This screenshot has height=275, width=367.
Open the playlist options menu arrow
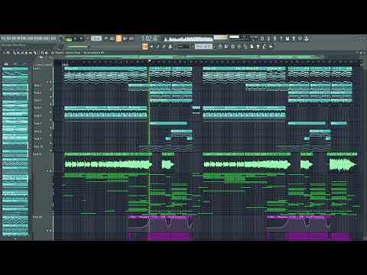(x=4, y=53)
